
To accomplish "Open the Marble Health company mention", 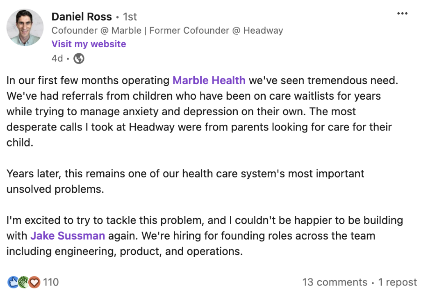I will [x=209, y=80].
